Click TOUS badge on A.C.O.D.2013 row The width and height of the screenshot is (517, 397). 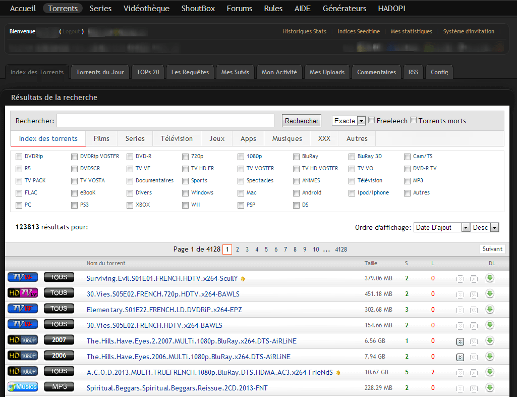point(59,371)
